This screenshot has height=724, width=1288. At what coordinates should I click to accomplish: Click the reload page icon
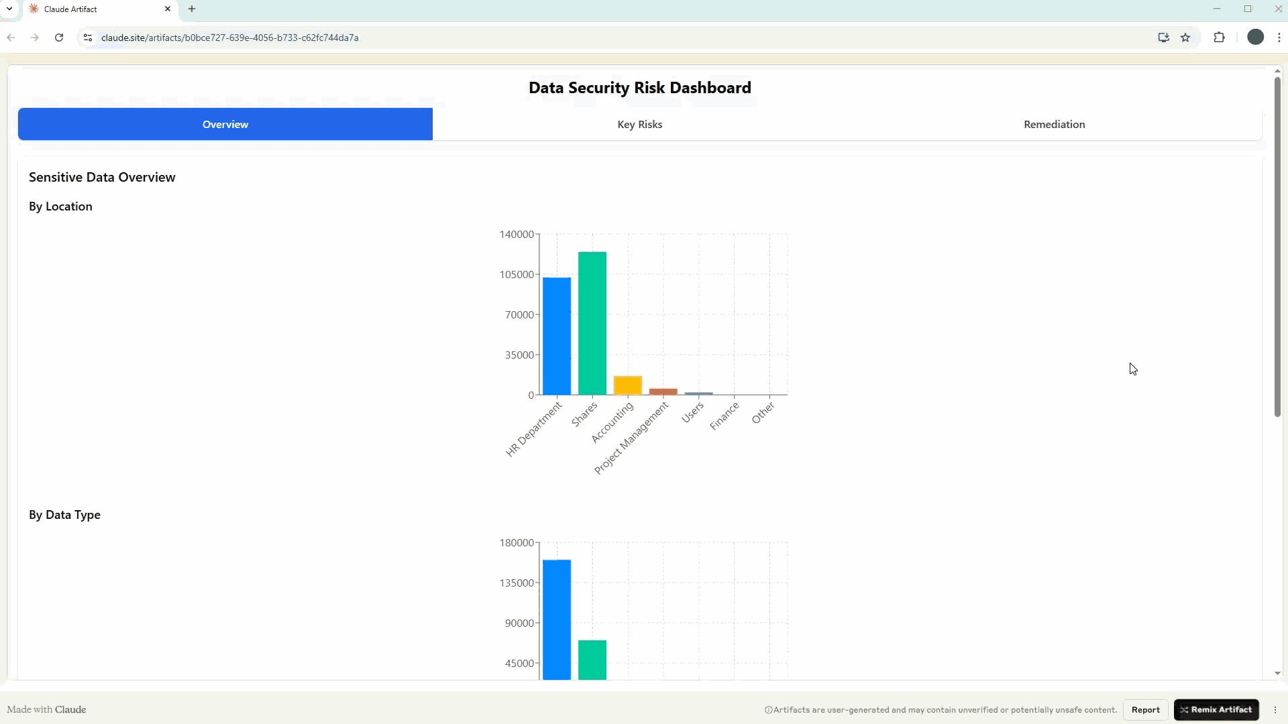[59, 38]
